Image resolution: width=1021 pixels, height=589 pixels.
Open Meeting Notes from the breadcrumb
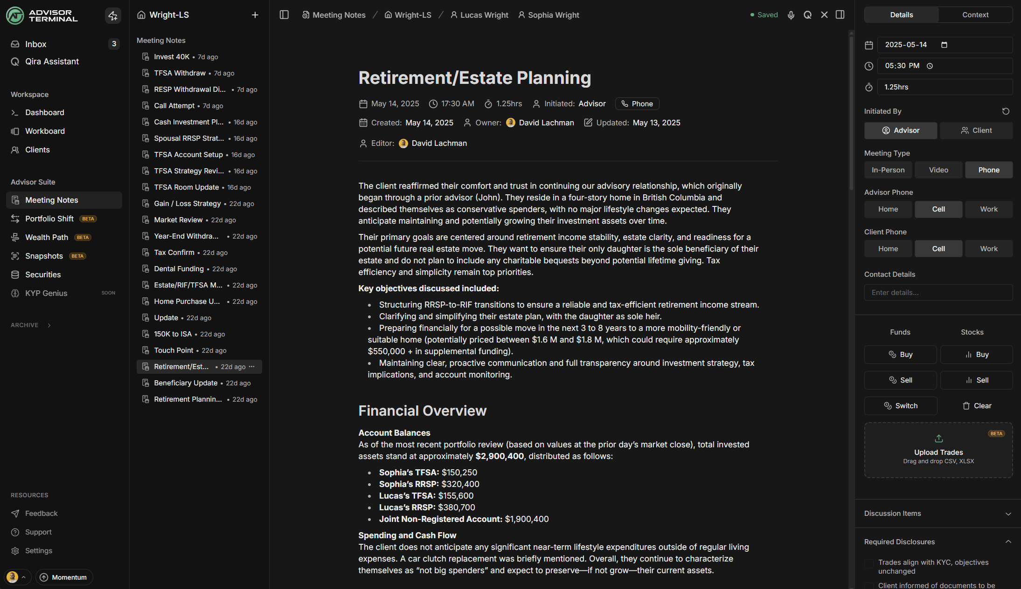click(339, 14)
